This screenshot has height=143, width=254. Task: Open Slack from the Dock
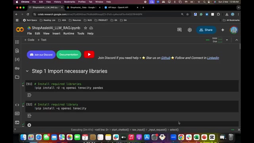(189, 137)
